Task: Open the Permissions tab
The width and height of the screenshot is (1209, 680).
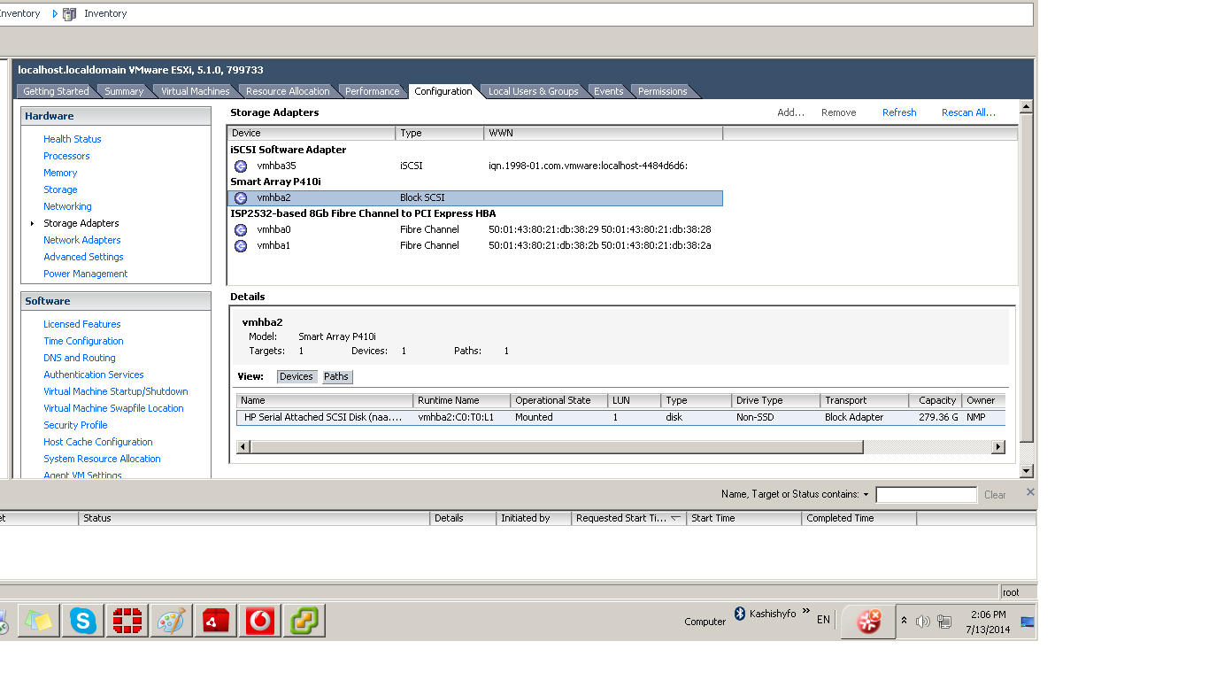Action: pos(662,91)
